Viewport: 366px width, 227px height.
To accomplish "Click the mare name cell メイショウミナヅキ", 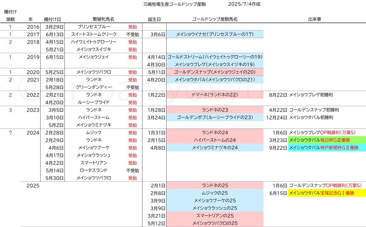I will 94,125.
